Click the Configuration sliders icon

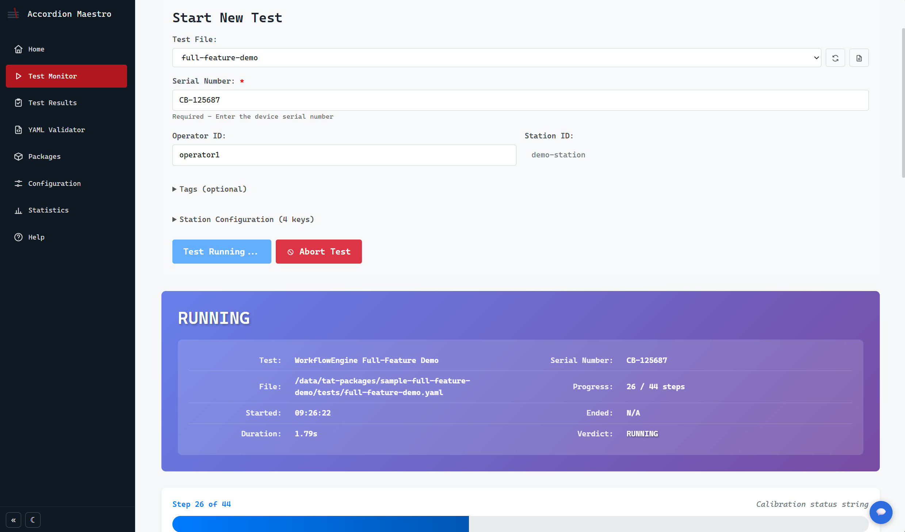tap(18, 183)
